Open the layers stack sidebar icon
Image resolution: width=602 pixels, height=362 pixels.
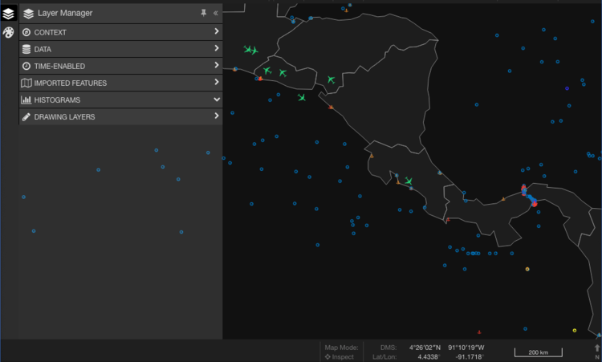(x=9, y=14)
